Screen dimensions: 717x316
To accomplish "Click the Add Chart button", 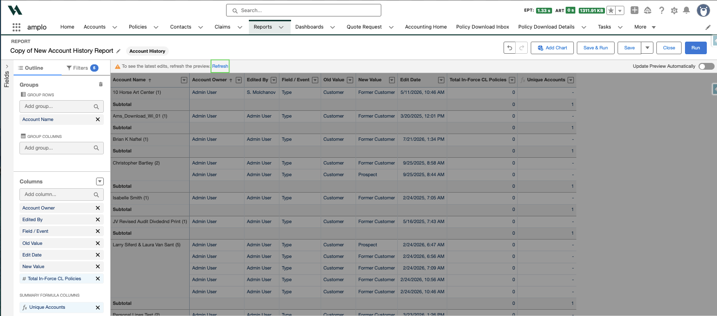I will click(x=552, y=48).
